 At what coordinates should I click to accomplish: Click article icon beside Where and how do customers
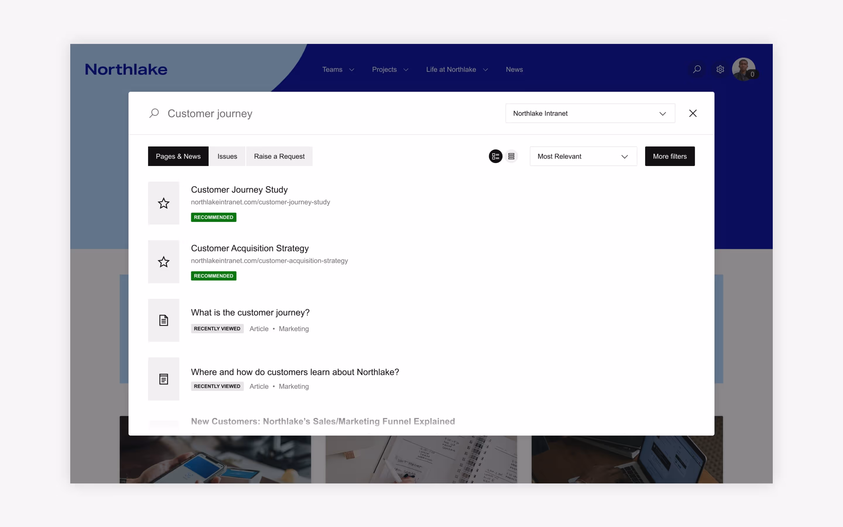point(163,379)
